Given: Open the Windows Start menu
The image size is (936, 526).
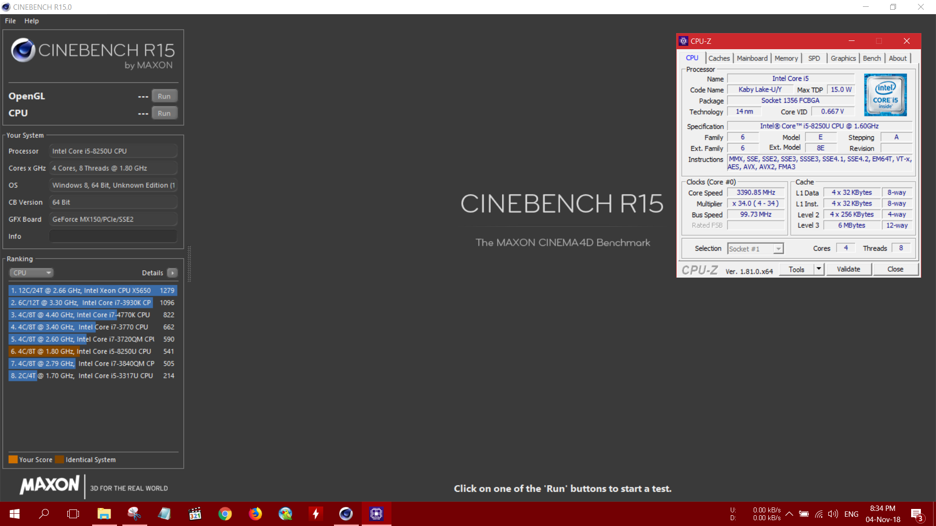Looking at the screenshot, I should click(x=14, y=514).
